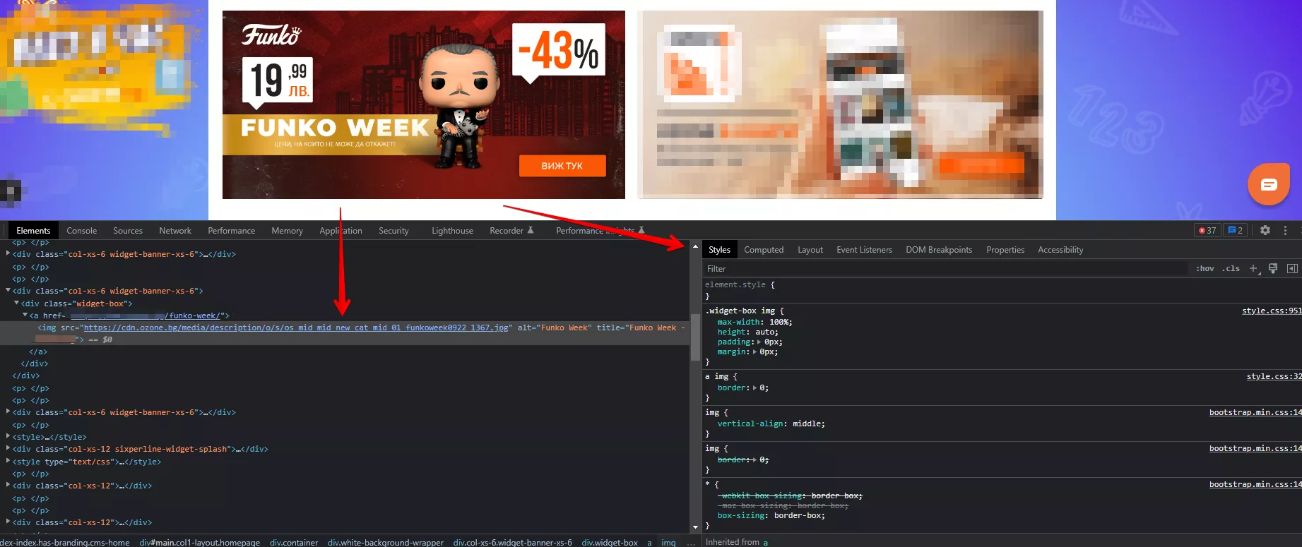1302x547 pixels.
Task: Expand the style type="text/css" node
Action: tap(8, 461)
